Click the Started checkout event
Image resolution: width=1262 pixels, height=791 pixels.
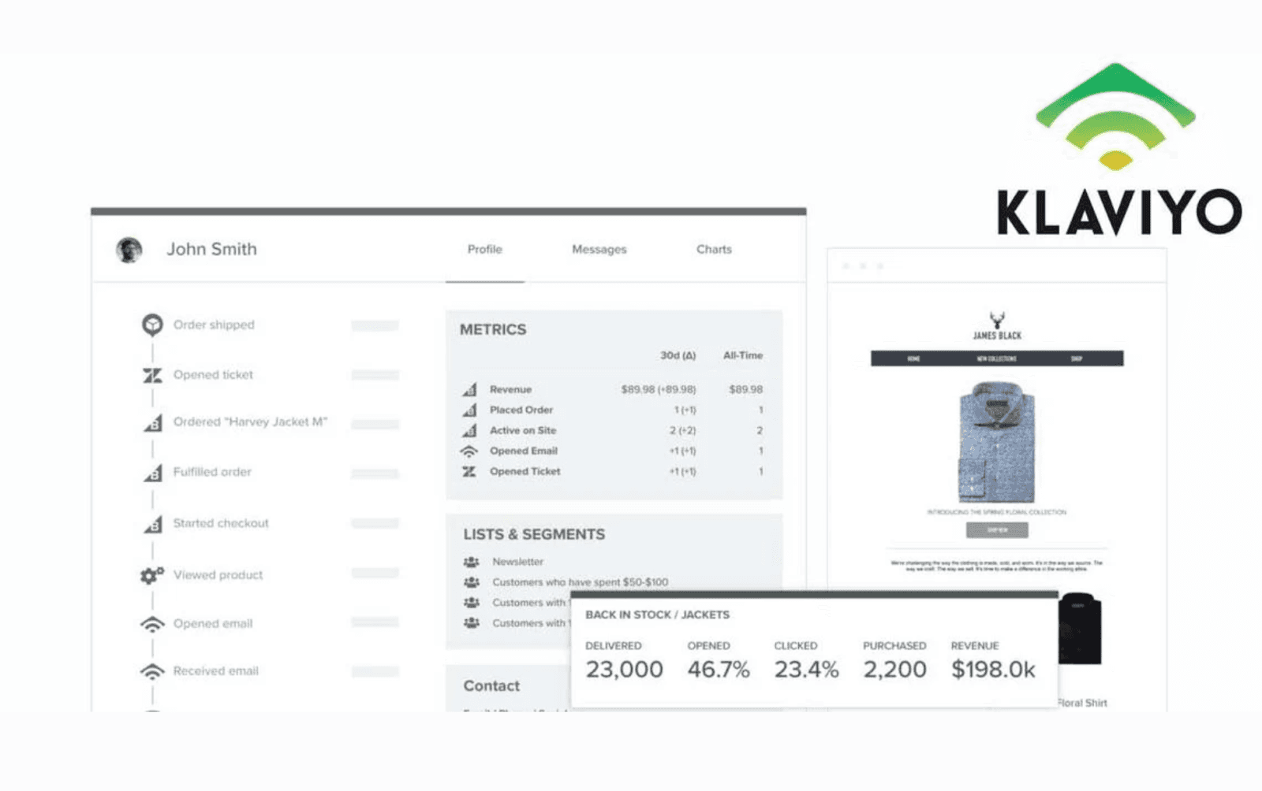[x=221, y=523]
